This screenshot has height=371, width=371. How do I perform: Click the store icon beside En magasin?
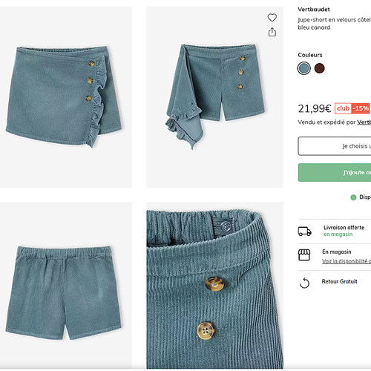click(304, 255)
